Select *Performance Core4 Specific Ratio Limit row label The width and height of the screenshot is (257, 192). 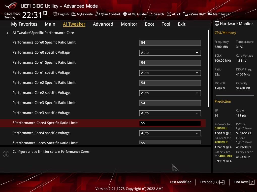pyautogui.click(x=45, y=123)
